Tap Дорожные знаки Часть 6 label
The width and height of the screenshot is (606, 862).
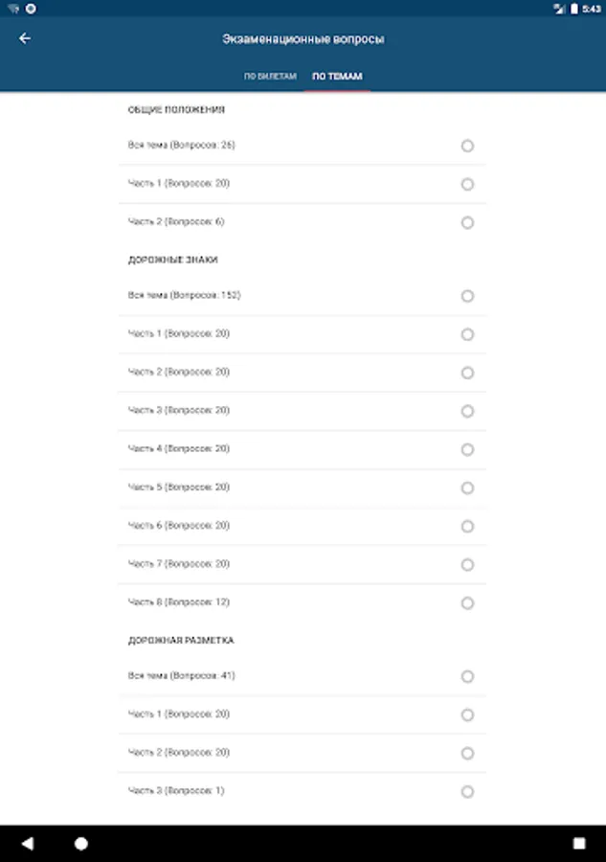point(179,525)
